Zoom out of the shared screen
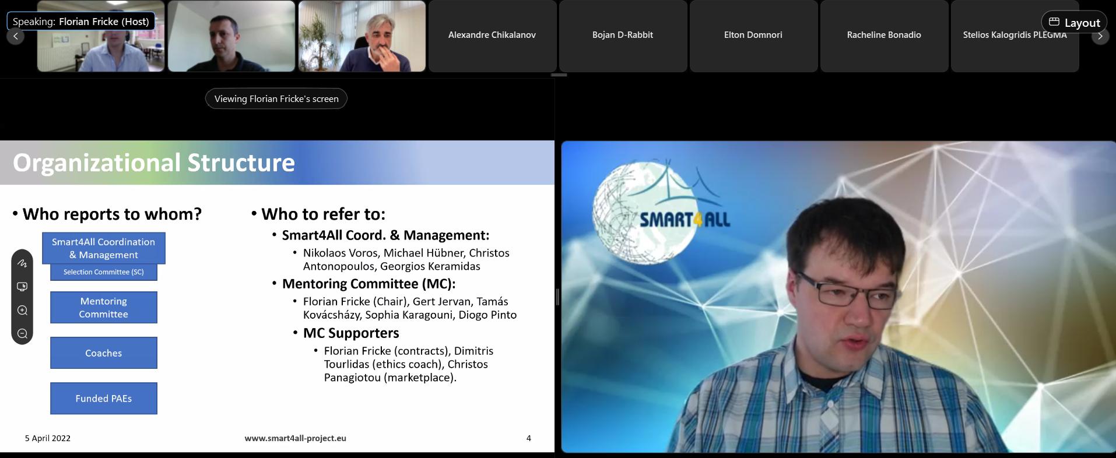This screenshot has width=1116, height=458. tap(22, 333)
